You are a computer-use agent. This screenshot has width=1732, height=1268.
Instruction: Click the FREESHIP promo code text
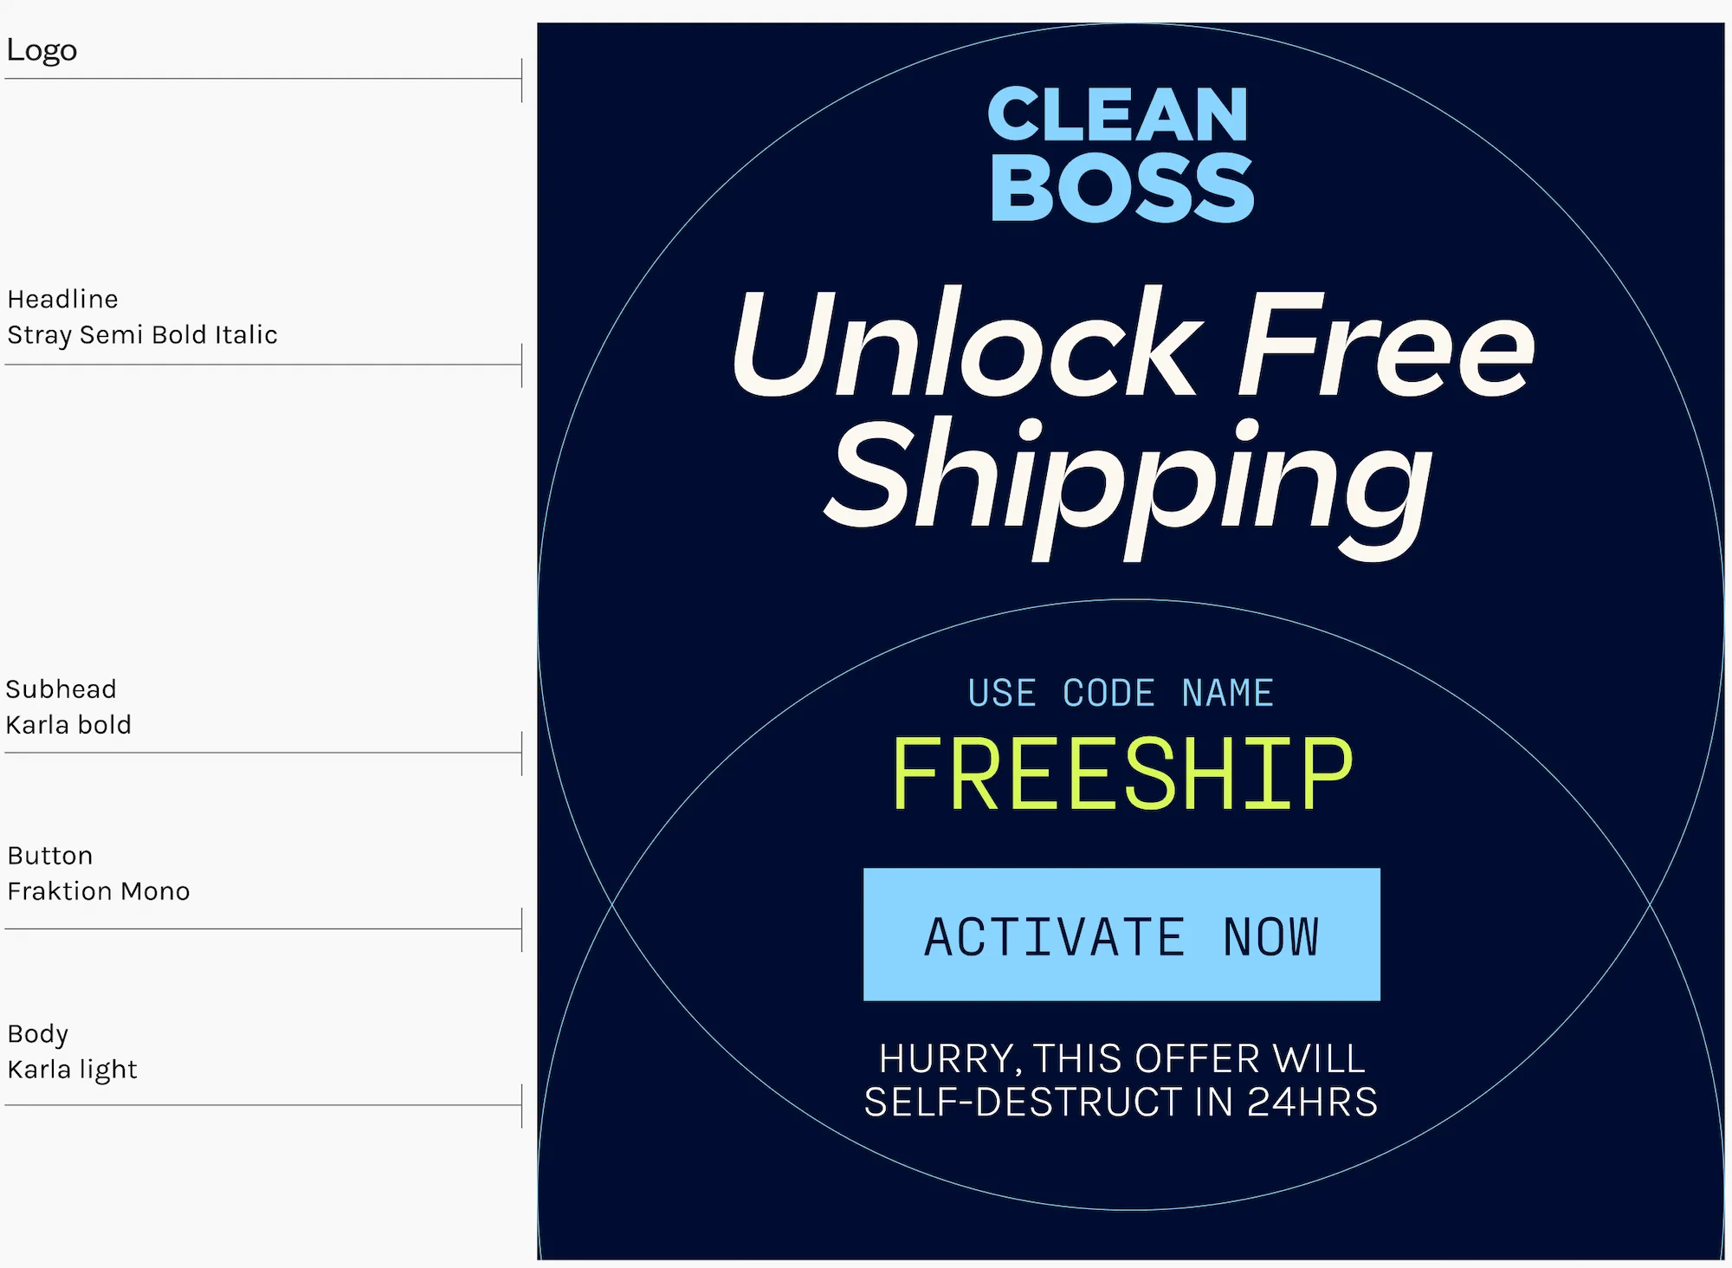pyautogui.click(x=1122, y=774)
